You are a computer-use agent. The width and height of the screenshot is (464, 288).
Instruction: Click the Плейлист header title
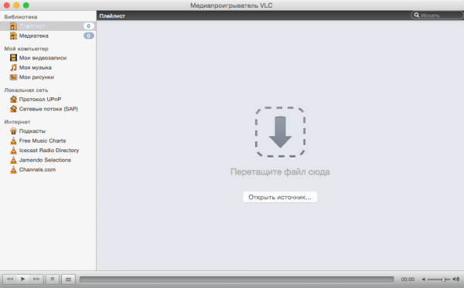pyautogui.click(x=112, y=15)
